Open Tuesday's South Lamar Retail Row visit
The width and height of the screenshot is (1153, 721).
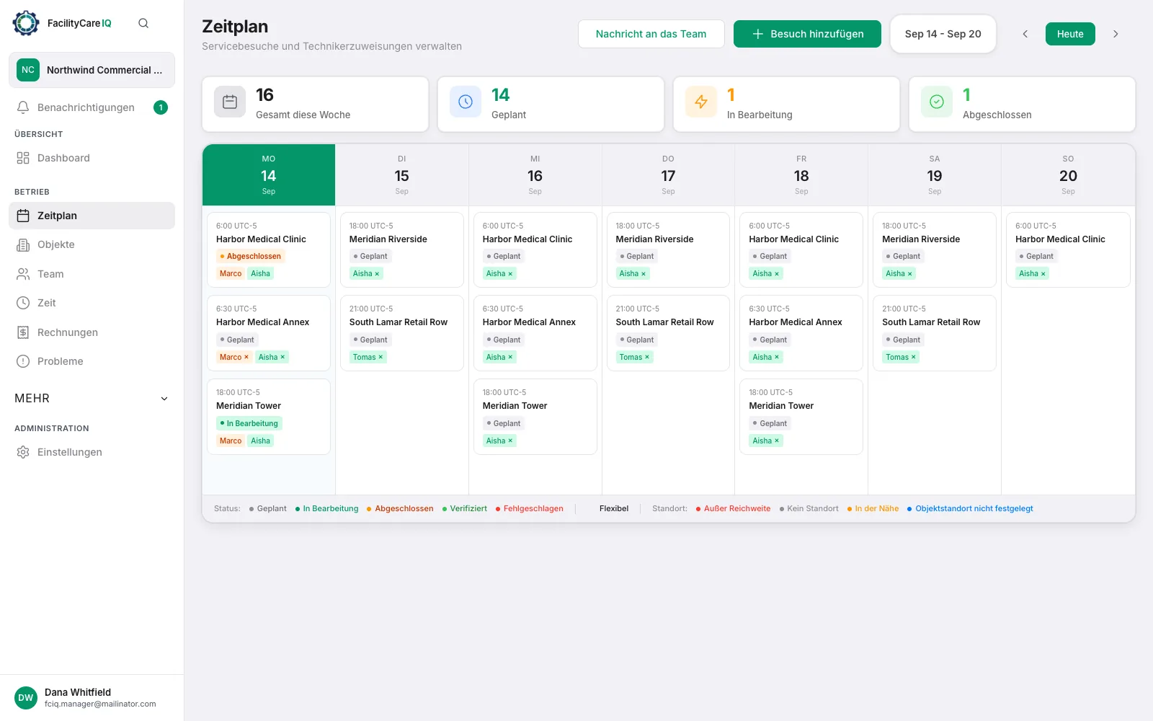pyautogui.click(x=402, y=333)
